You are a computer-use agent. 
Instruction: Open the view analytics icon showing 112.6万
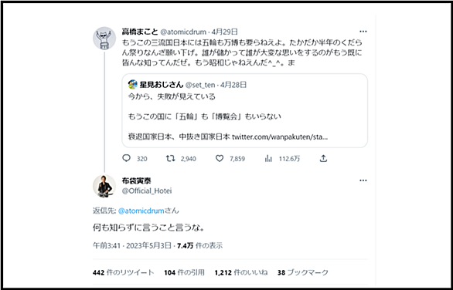268,158
